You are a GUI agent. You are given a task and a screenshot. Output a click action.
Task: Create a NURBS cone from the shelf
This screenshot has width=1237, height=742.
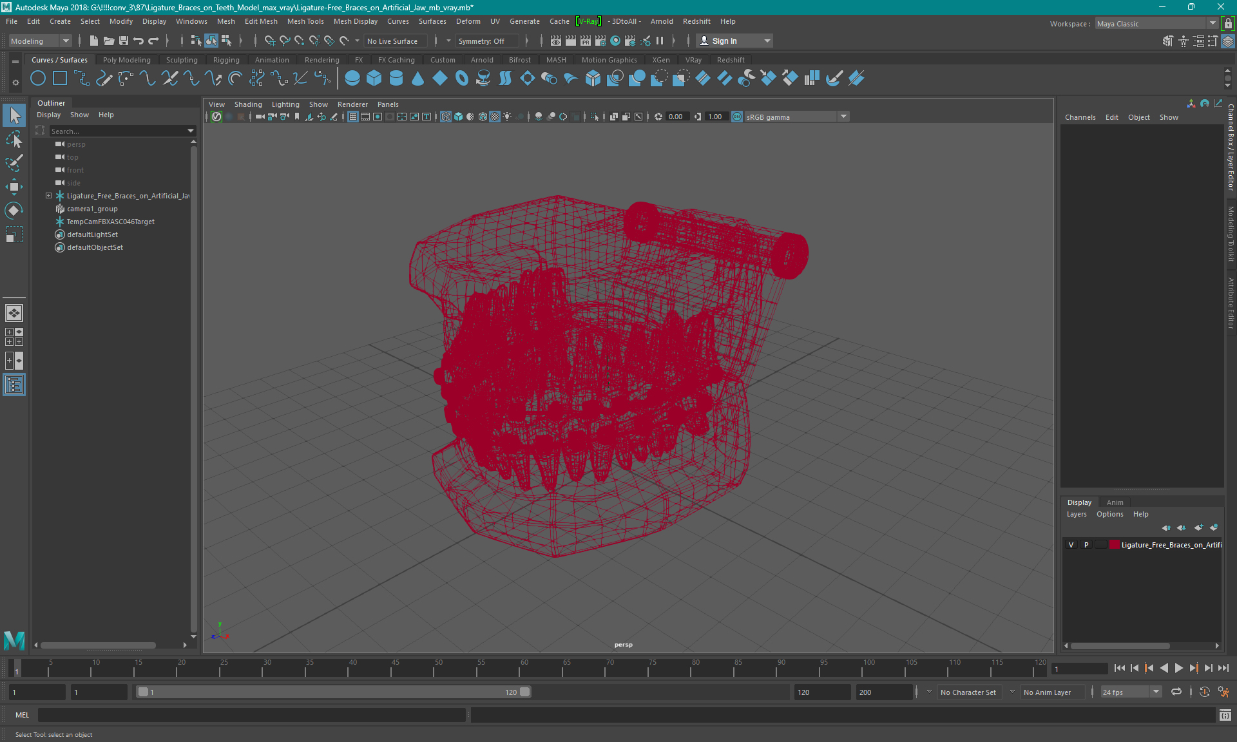(x=418, y=79)
